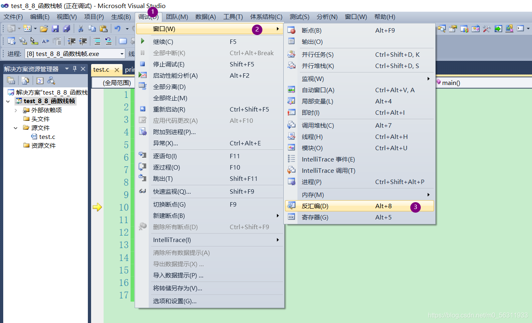Click Solution Explorer's View Code icon
532x323 pixels.
coord(40,81)
